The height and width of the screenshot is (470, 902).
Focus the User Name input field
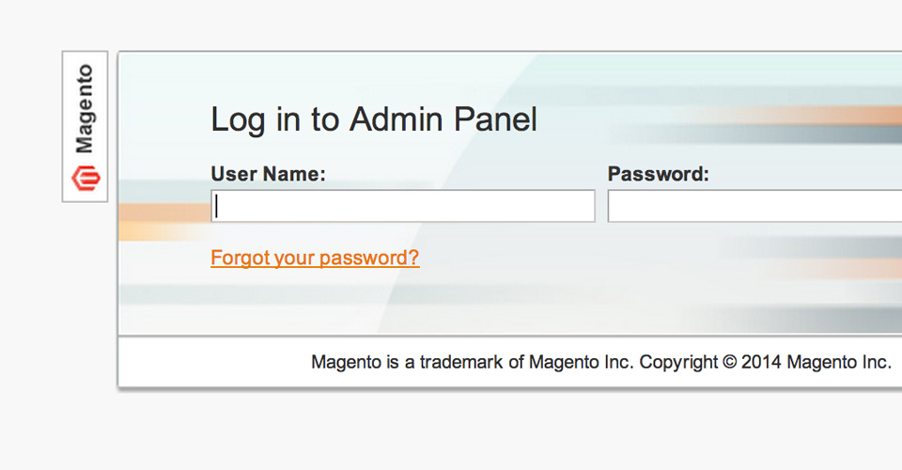(x=403, y=206)
